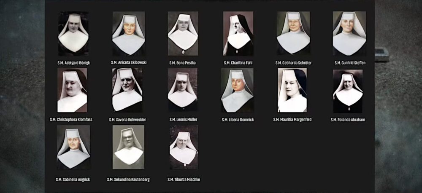Open the S.M. Sekundina Rautenberg photo

pos(128,147)
